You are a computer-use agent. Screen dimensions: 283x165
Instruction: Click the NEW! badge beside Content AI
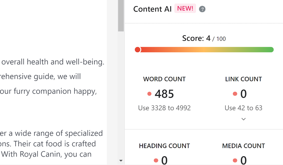(185, 8)
